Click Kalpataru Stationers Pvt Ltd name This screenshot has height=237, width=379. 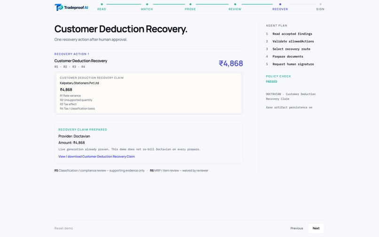(79, 83)
